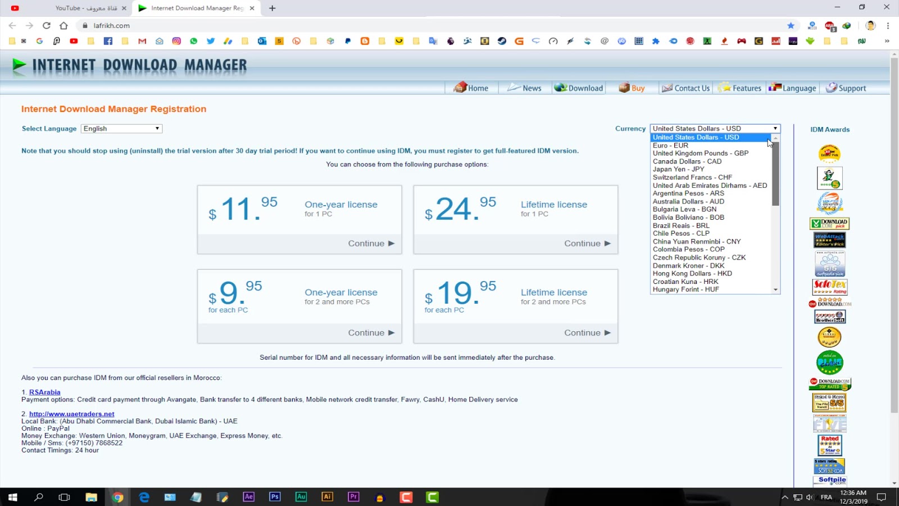
Task: Launch Adobe Photoshop from the taskbar
Action: [275, 497]
